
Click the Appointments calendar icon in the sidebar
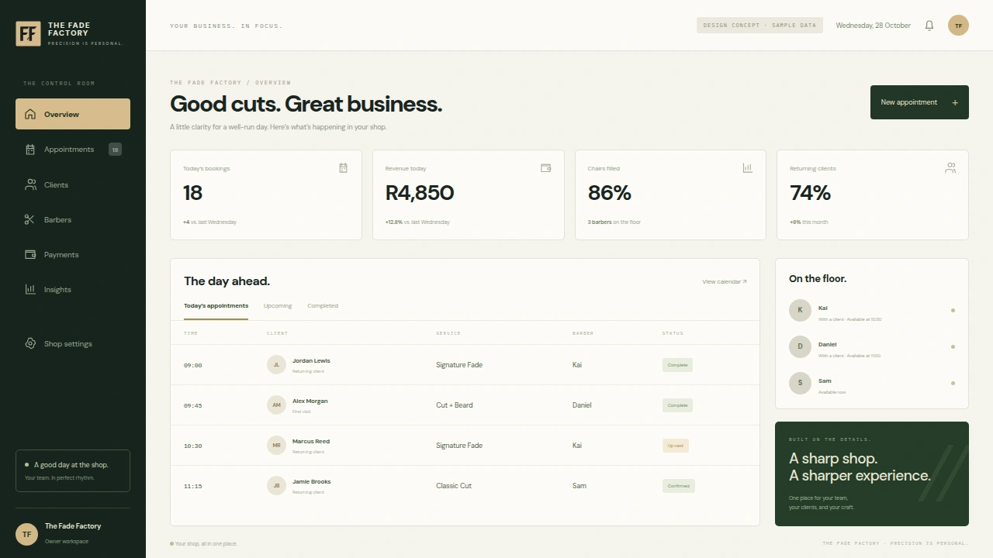click(x=30, y=150)
